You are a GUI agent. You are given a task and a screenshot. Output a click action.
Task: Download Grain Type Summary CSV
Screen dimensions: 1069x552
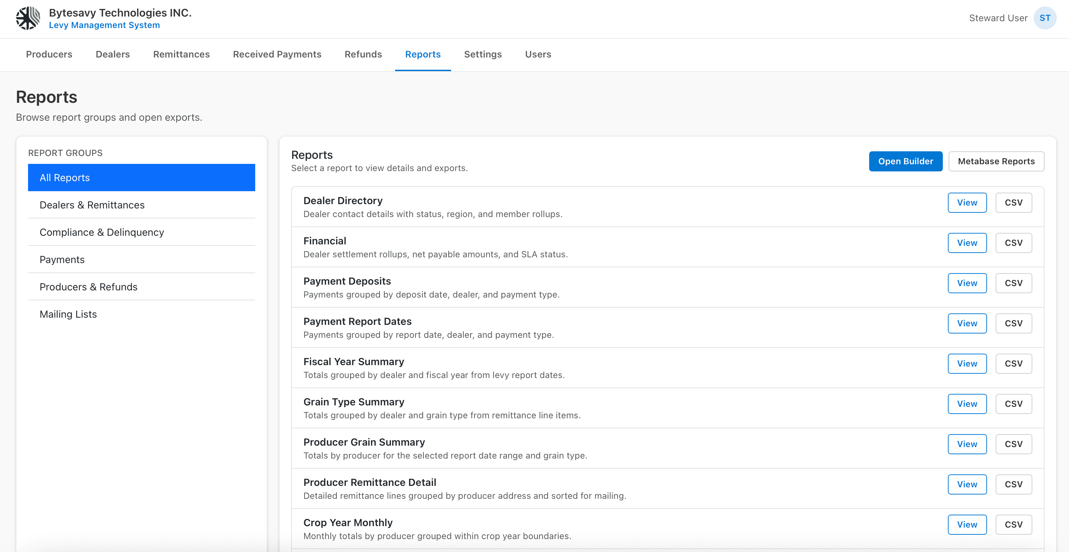click(x=1013, y=404)
